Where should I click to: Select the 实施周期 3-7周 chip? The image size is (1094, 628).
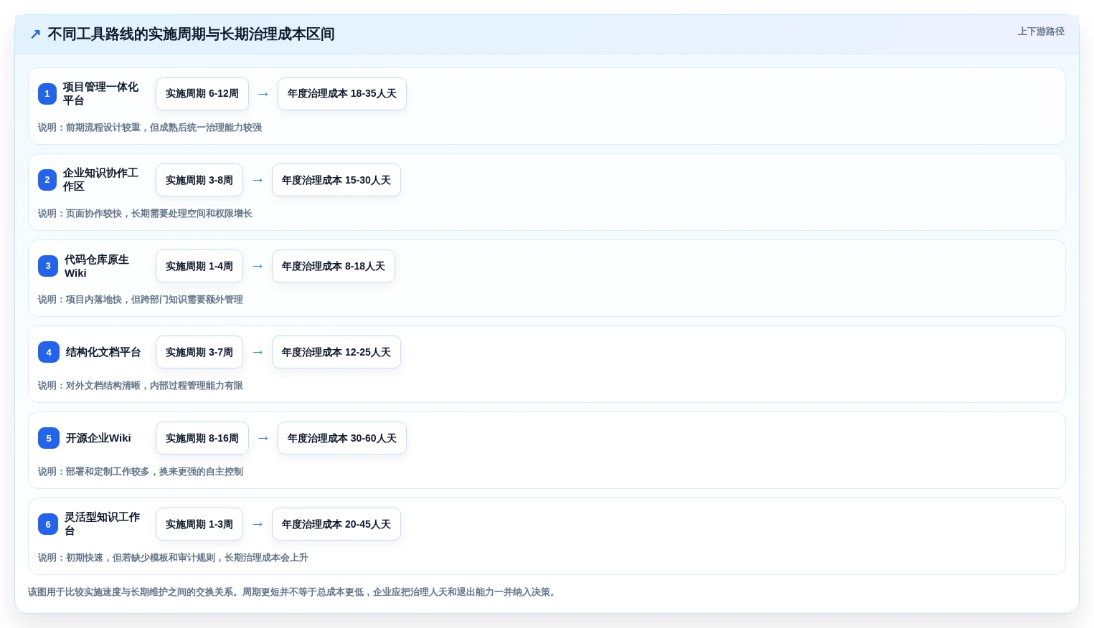[199, 352]
